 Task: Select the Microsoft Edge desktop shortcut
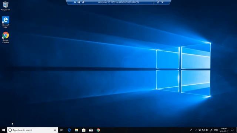tap(6, 22)
